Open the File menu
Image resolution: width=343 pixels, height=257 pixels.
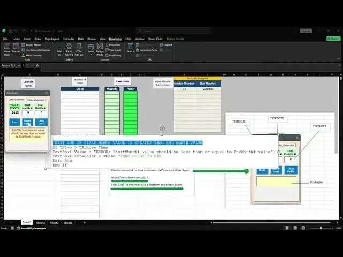(5, 39)
